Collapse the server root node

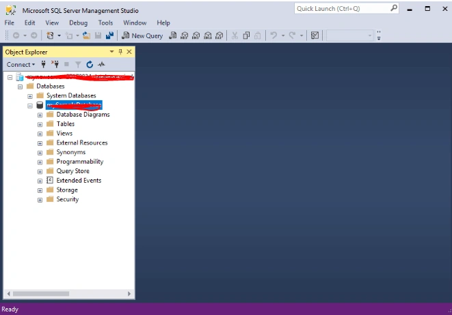(x=10, y=77)
